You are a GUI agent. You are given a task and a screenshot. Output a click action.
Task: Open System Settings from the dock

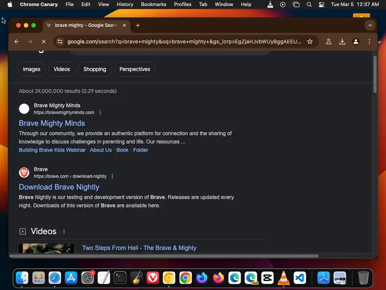[x=87, y=278]
